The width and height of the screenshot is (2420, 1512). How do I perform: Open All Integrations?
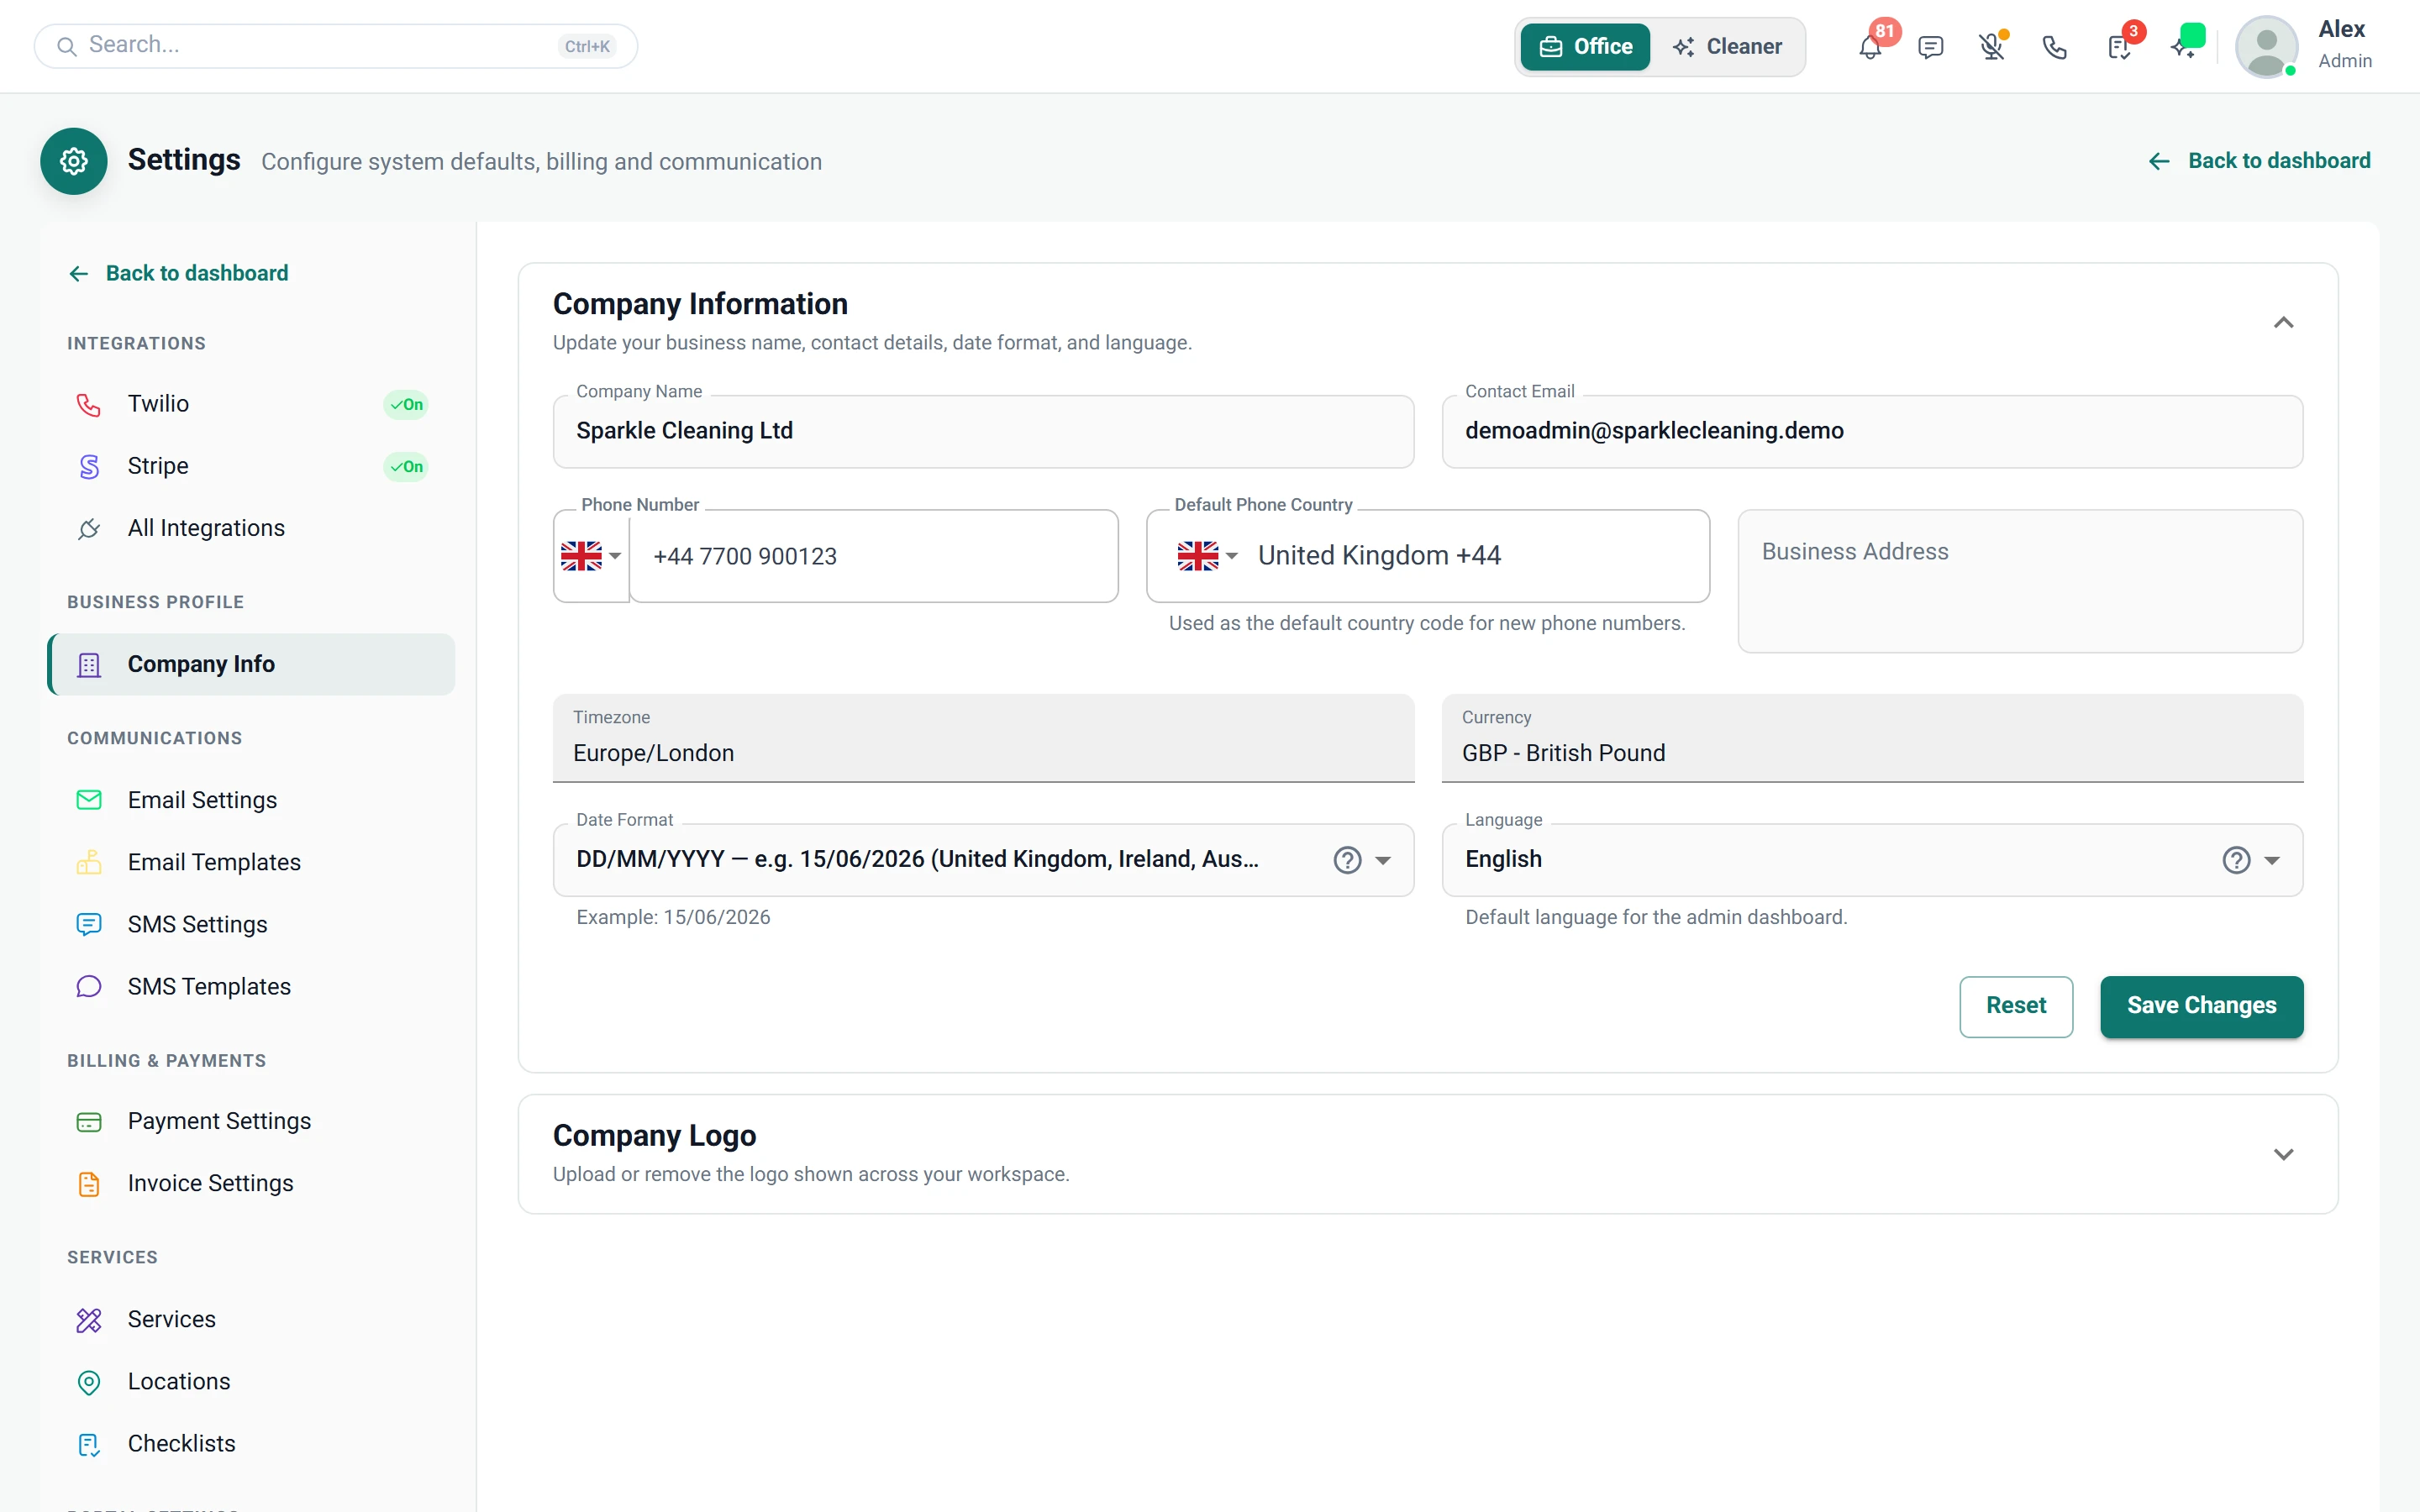(251, 528)
